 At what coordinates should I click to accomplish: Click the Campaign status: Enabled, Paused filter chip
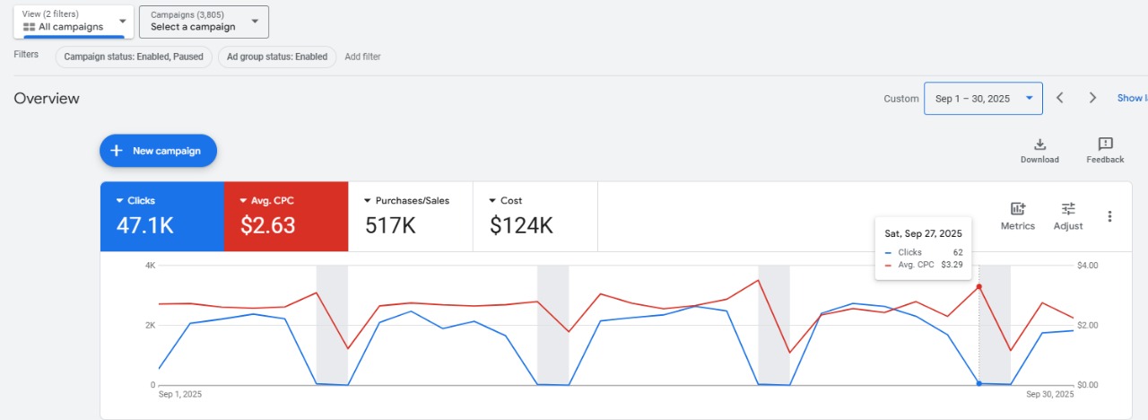click(x=134, y=57)
